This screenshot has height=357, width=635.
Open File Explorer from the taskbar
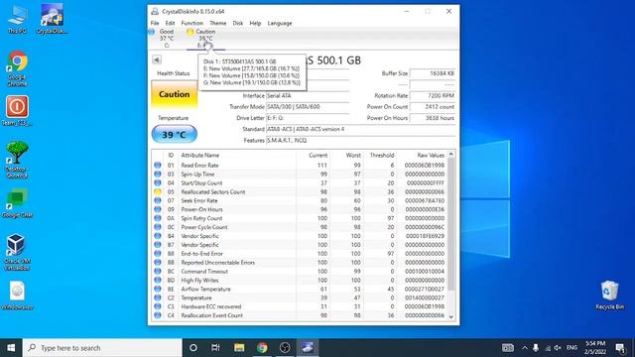[x=239, y=348]
